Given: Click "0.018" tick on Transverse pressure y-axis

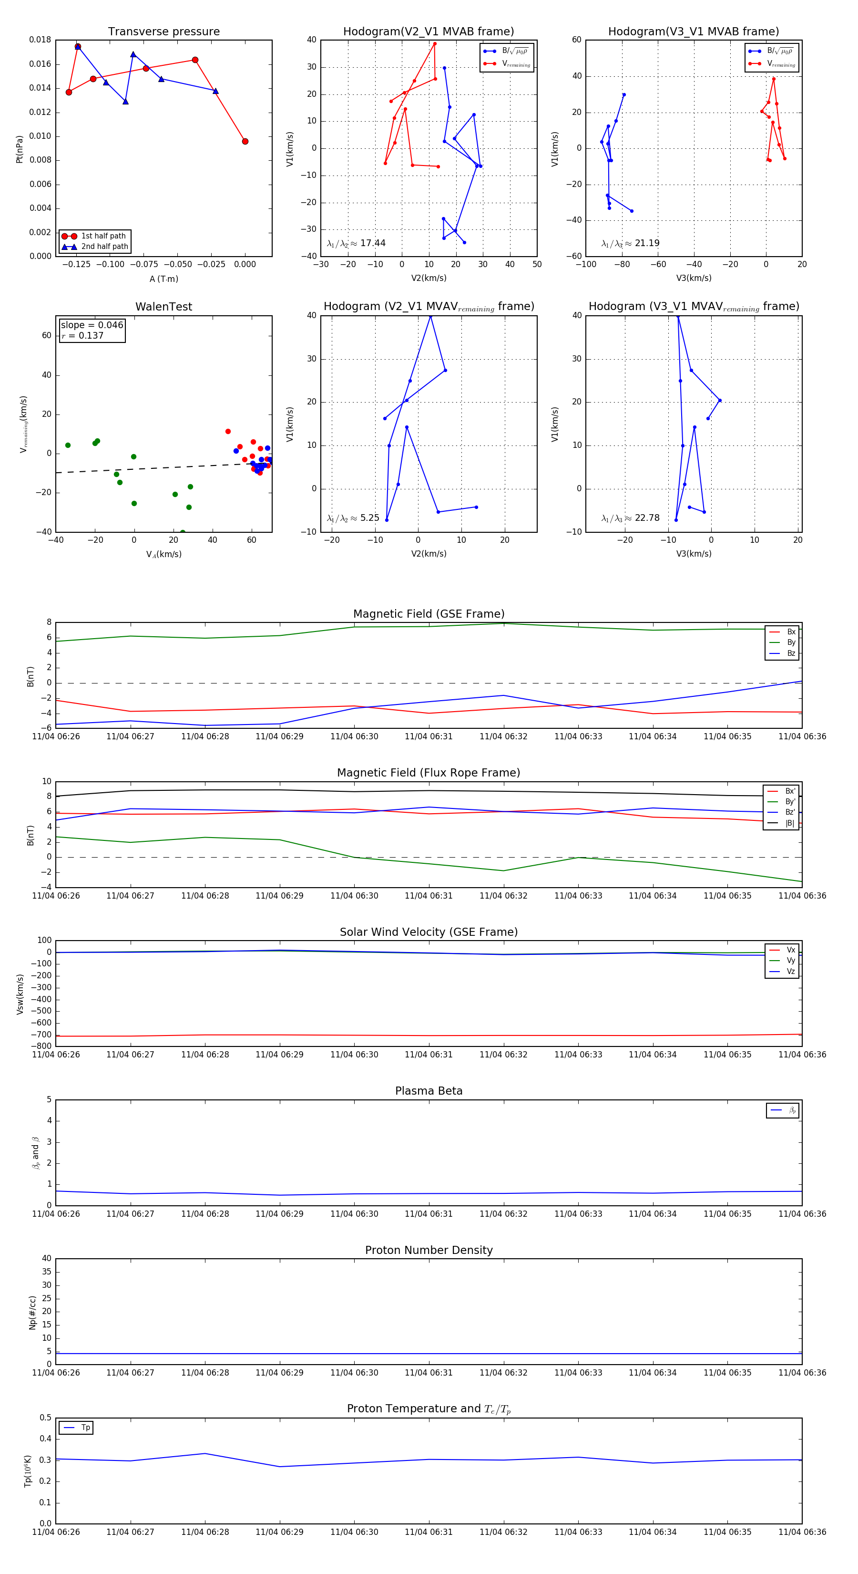Looking at the screenshot, I should [x=41, y=40].
